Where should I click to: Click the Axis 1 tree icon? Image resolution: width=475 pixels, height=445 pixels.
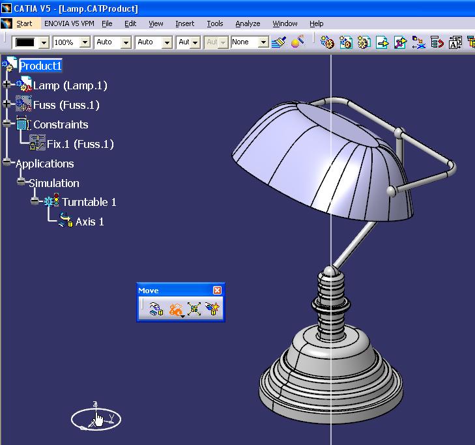pos(66,220)
